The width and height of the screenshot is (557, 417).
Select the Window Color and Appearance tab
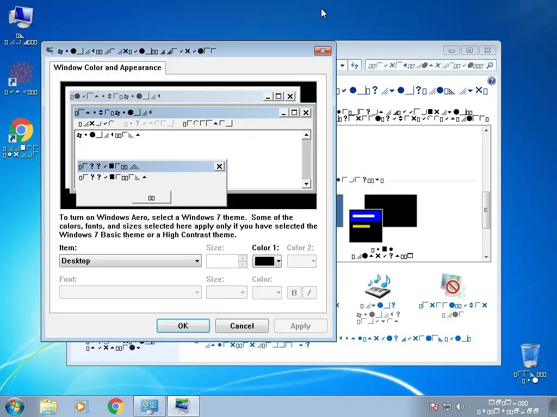108,67
